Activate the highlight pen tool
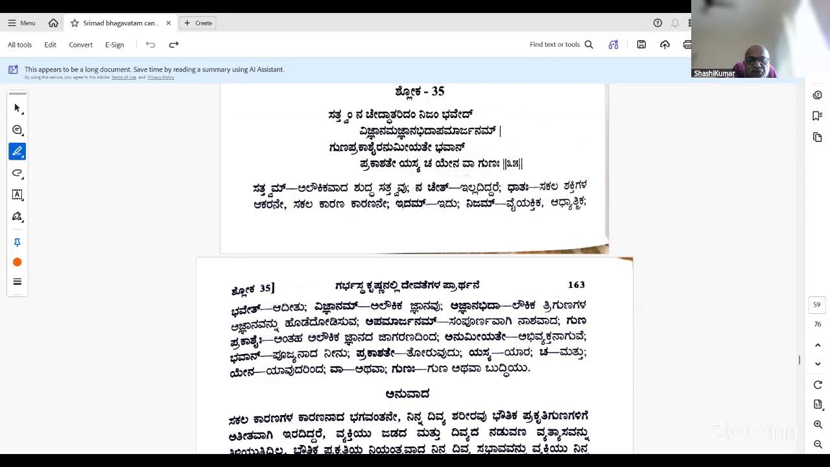The image size is (830, 467). [x=18, y=151]
